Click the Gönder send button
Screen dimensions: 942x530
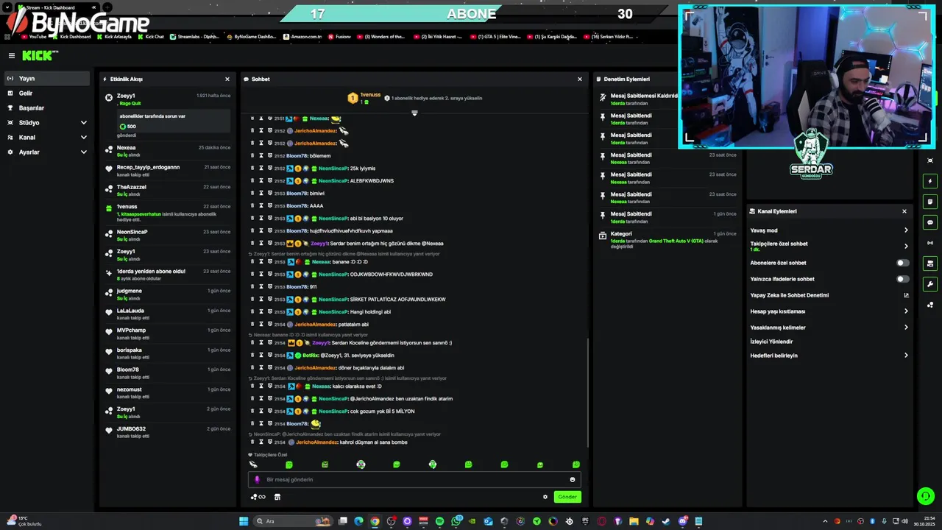[x=567, y=497]
